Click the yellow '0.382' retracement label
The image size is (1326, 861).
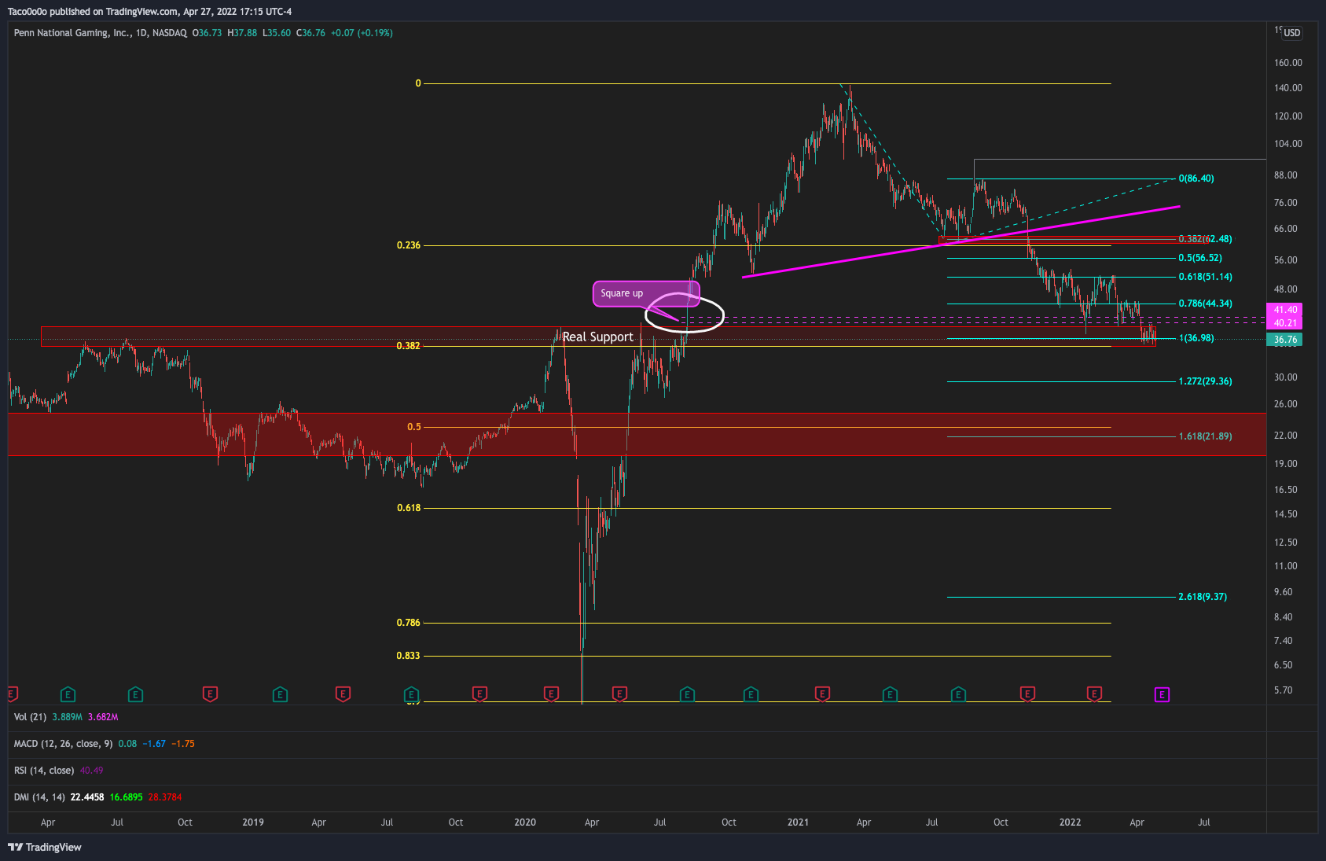click(408, 346)
